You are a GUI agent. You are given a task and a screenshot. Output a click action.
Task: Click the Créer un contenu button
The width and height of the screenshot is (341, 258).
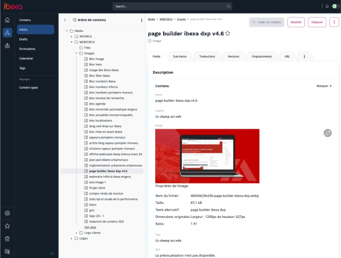click(x=266, y=22)
